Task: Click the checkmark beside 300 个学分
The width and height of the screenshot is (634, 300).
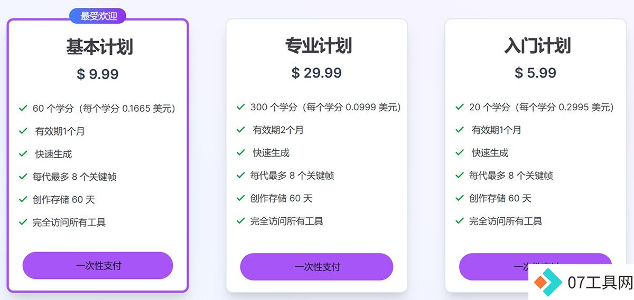Action: click(x=240, y=107)
